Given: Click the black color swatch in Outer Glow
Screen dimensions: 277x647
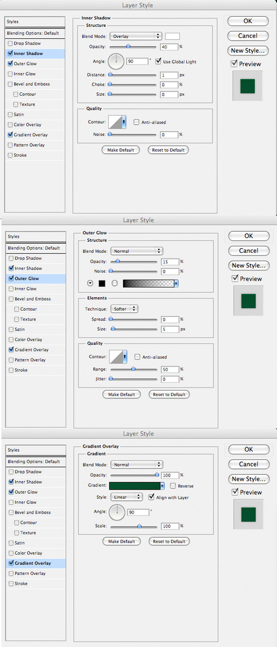Looking at the screenshot, I should [102, 283].
